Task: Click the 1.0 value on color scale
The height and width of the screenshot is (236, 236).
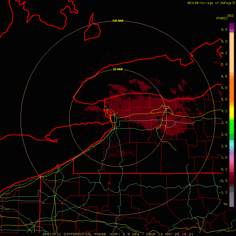Action: click(224, 158)
